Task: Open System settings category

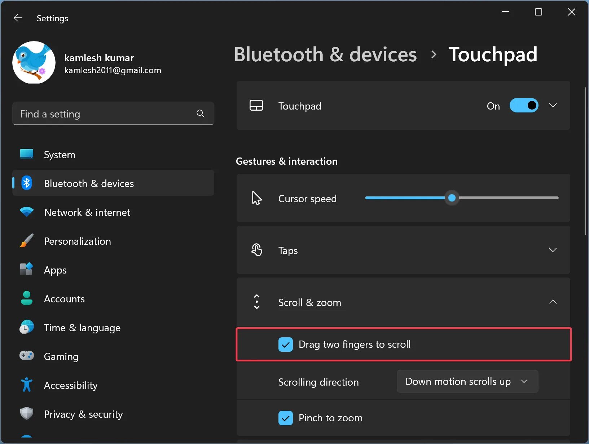Action: click(x=60, y=155)
